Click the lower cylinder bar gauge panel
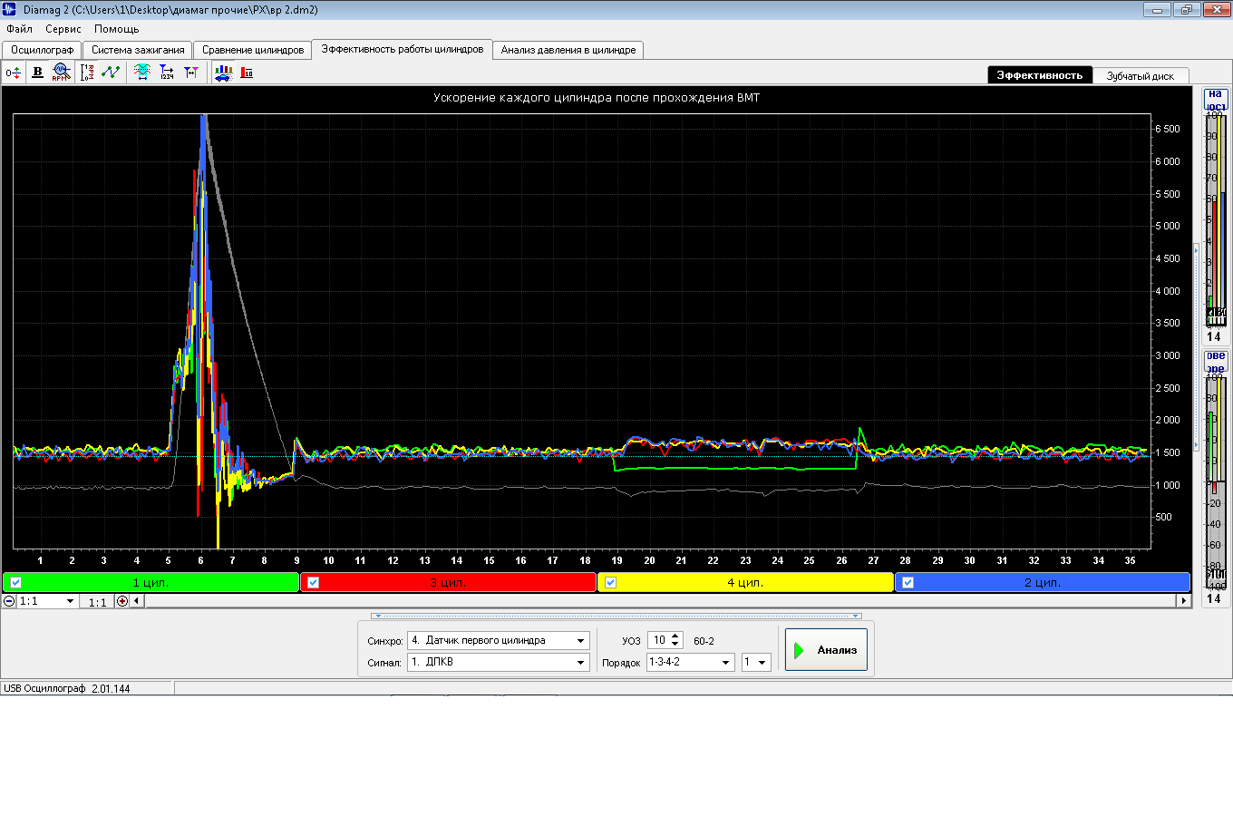 click(x=1215, y=479)
